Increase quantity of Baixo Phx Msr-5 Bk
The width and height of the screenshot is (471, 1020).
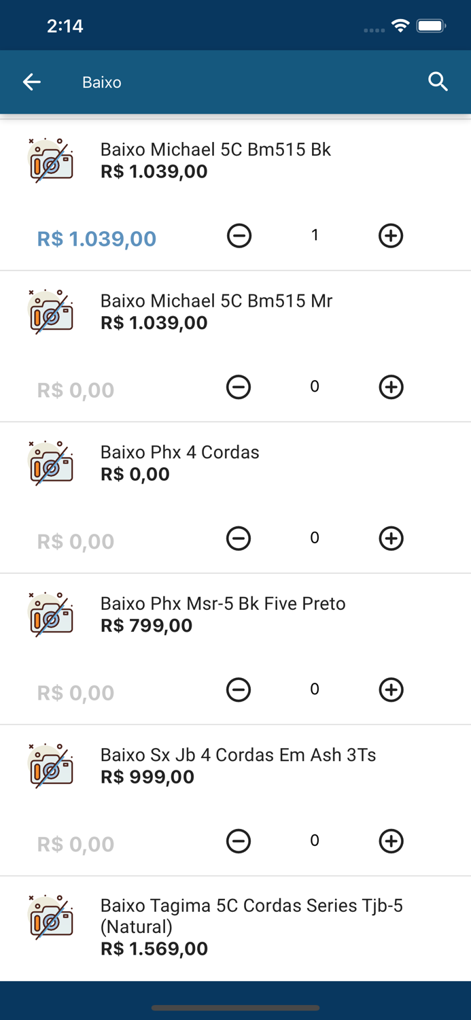click(391, 690)
